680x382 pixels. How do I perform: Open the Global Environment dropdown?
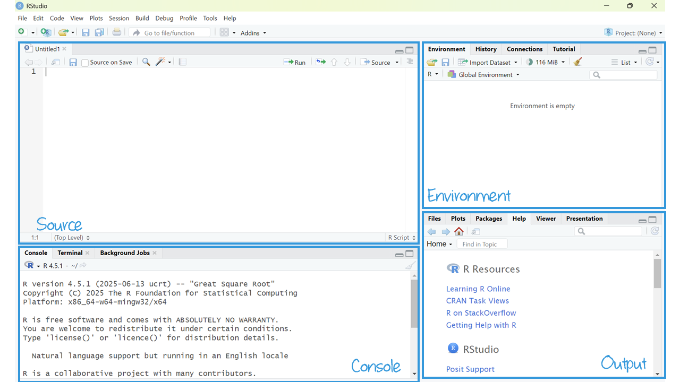[483, 75]
